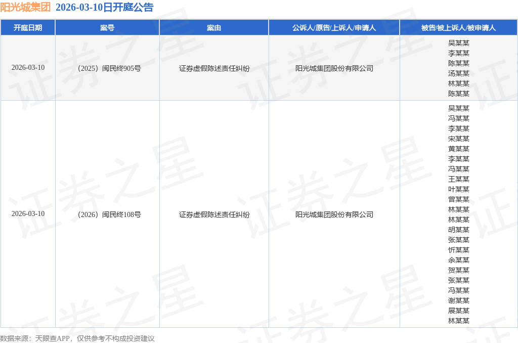The height and width of the screenshot is (343, 518).
Task: Click the date cell in the 闽民终108号 row
Action: [x=28, y=214]
